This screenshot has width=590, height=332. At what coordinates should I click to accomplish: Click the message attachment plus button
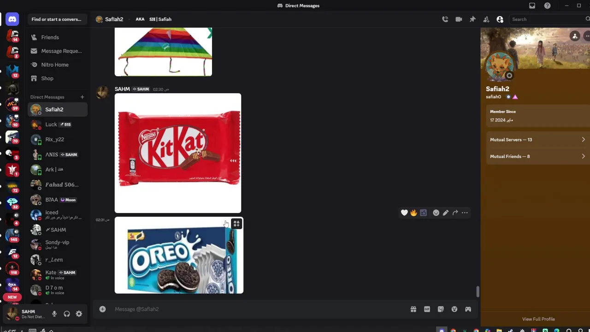102,309
